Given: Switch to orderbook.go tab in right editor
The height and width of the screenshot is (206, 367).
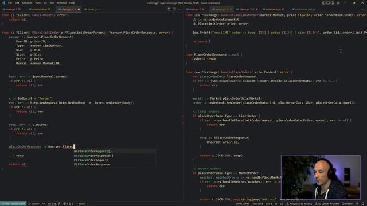Looking at the screenshot, I should [274, 9].
